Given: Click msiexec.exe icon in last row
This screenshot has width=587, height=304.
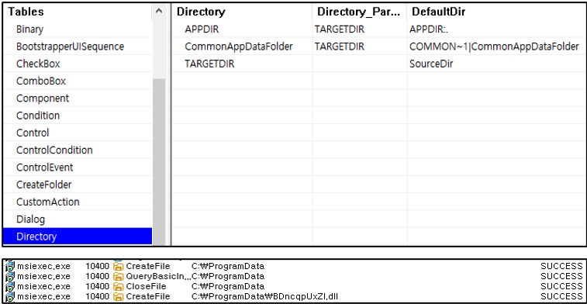Looking at the screenshot, I should [10, 297].
